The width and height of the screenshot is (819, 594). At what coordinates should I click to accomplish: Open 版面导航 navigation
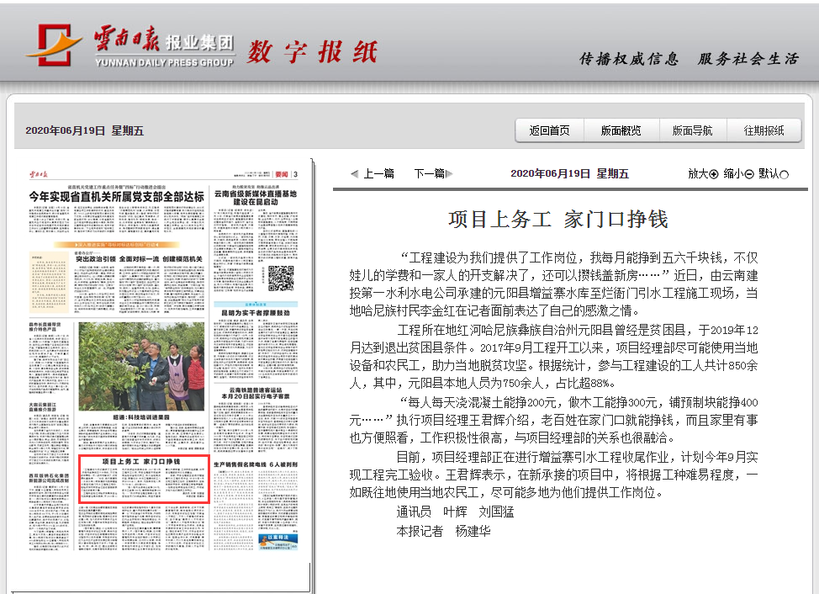tap(695, 132)
